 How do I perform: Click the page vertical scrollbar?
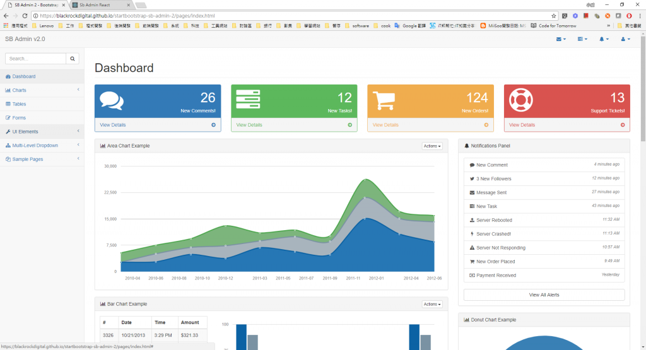(643, 88)
